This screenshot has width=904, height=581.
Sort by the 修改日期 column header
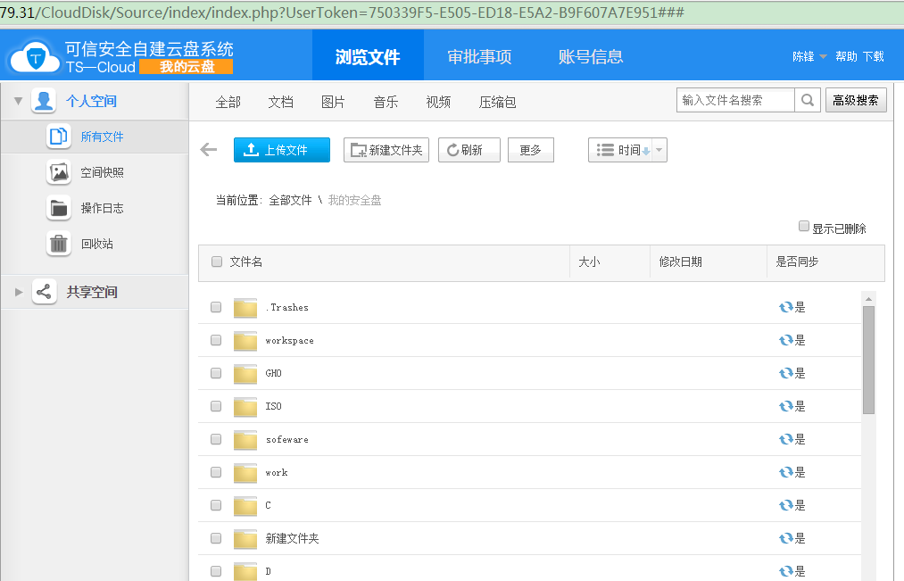[x=680, y=261]
